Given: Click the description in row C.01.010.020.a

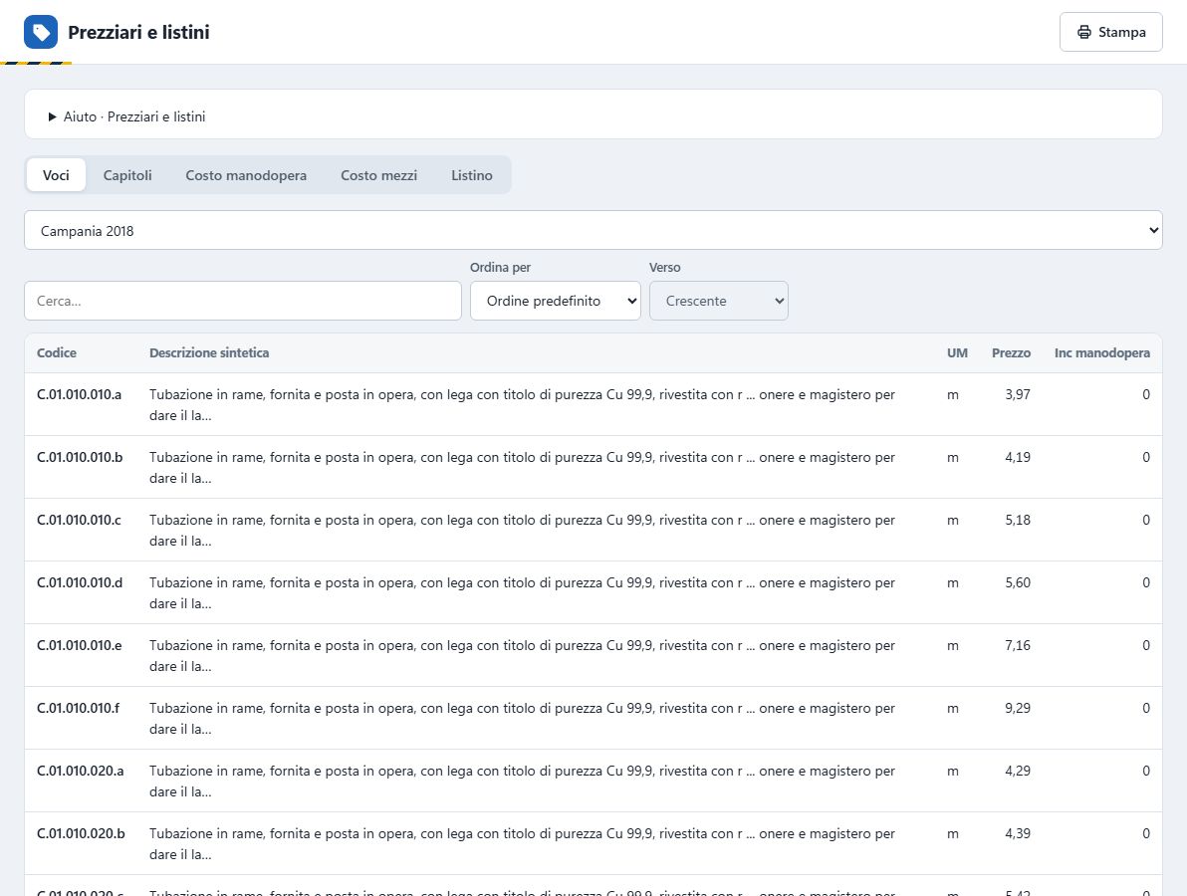Looking at the screenshot, I should click(523, 782).
